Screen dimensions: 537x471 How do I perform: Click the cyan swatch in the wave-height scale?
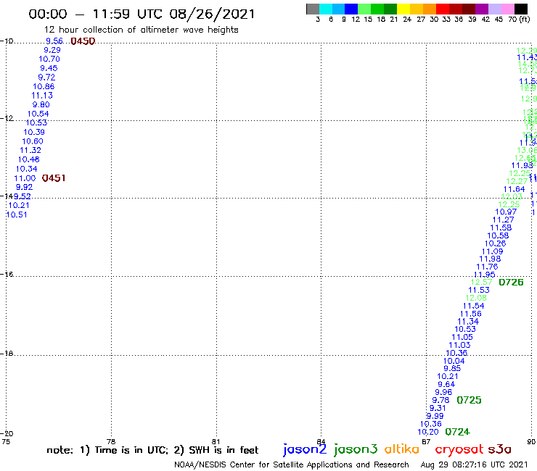pyautogui.click(x=326, y=9)
